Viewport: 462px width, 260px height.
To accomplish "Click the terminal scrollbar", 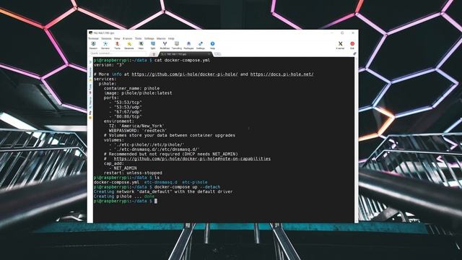I will 356,140.
